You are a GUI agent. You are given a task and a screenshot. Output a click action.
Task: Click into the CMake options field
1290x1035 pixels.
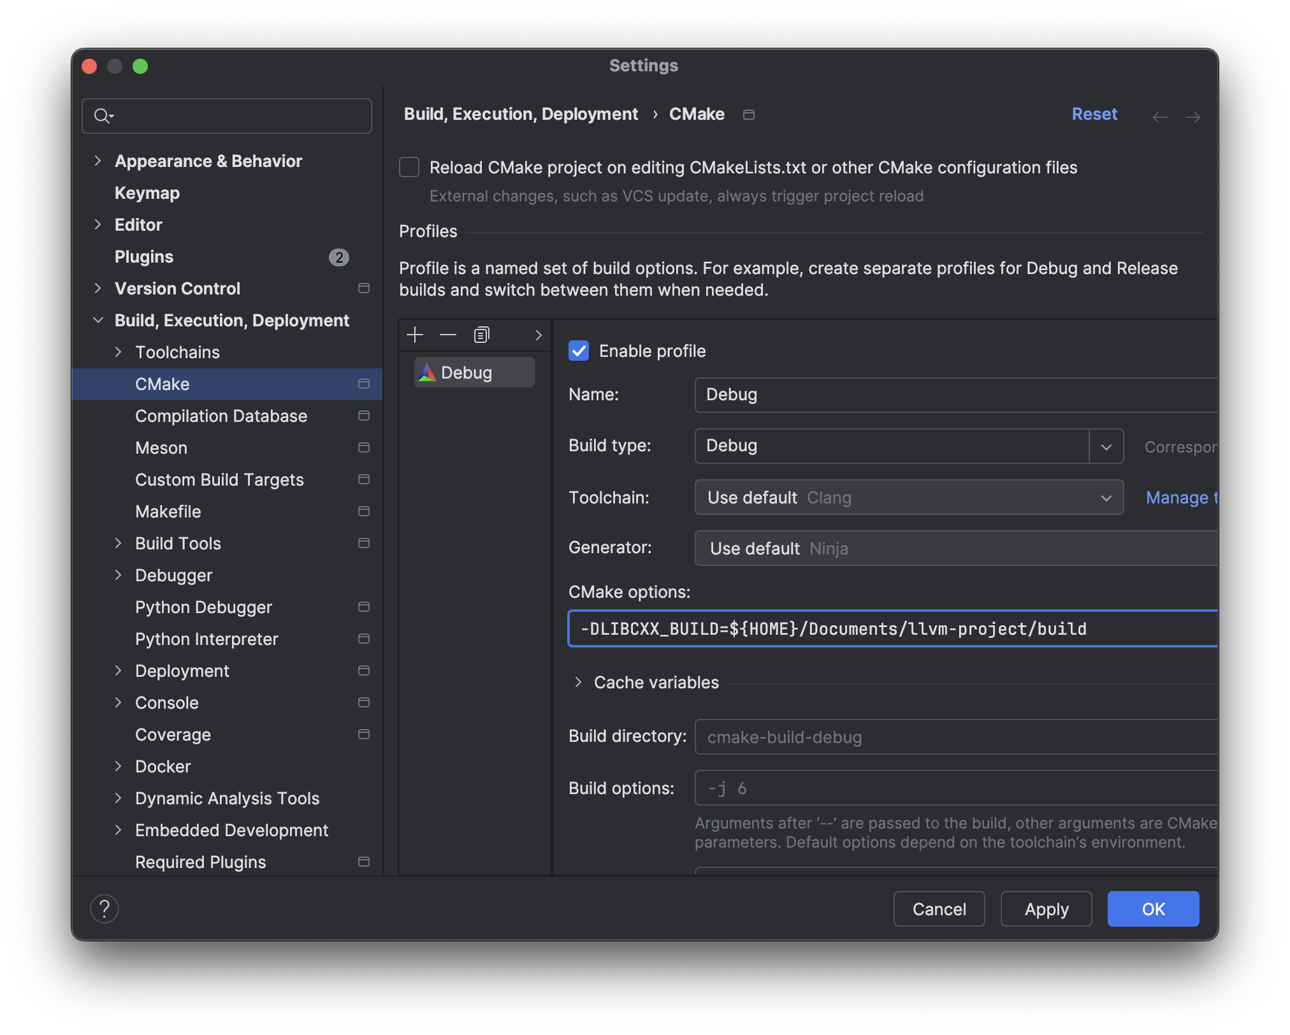(893, 628)
